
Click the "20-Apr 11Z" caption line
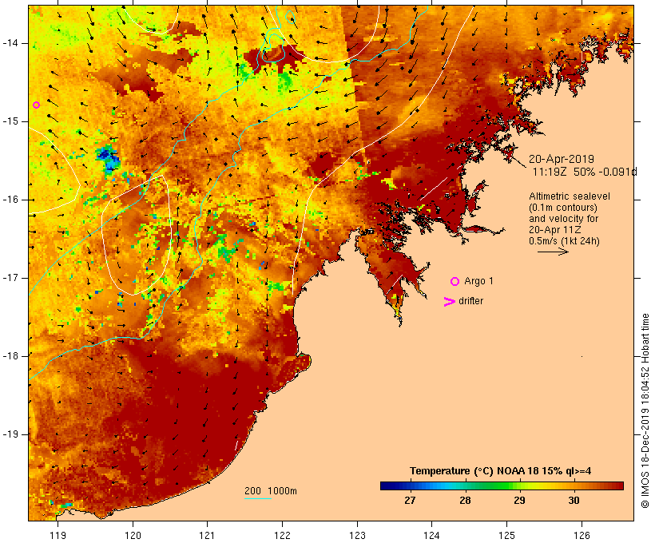point(554,230)
